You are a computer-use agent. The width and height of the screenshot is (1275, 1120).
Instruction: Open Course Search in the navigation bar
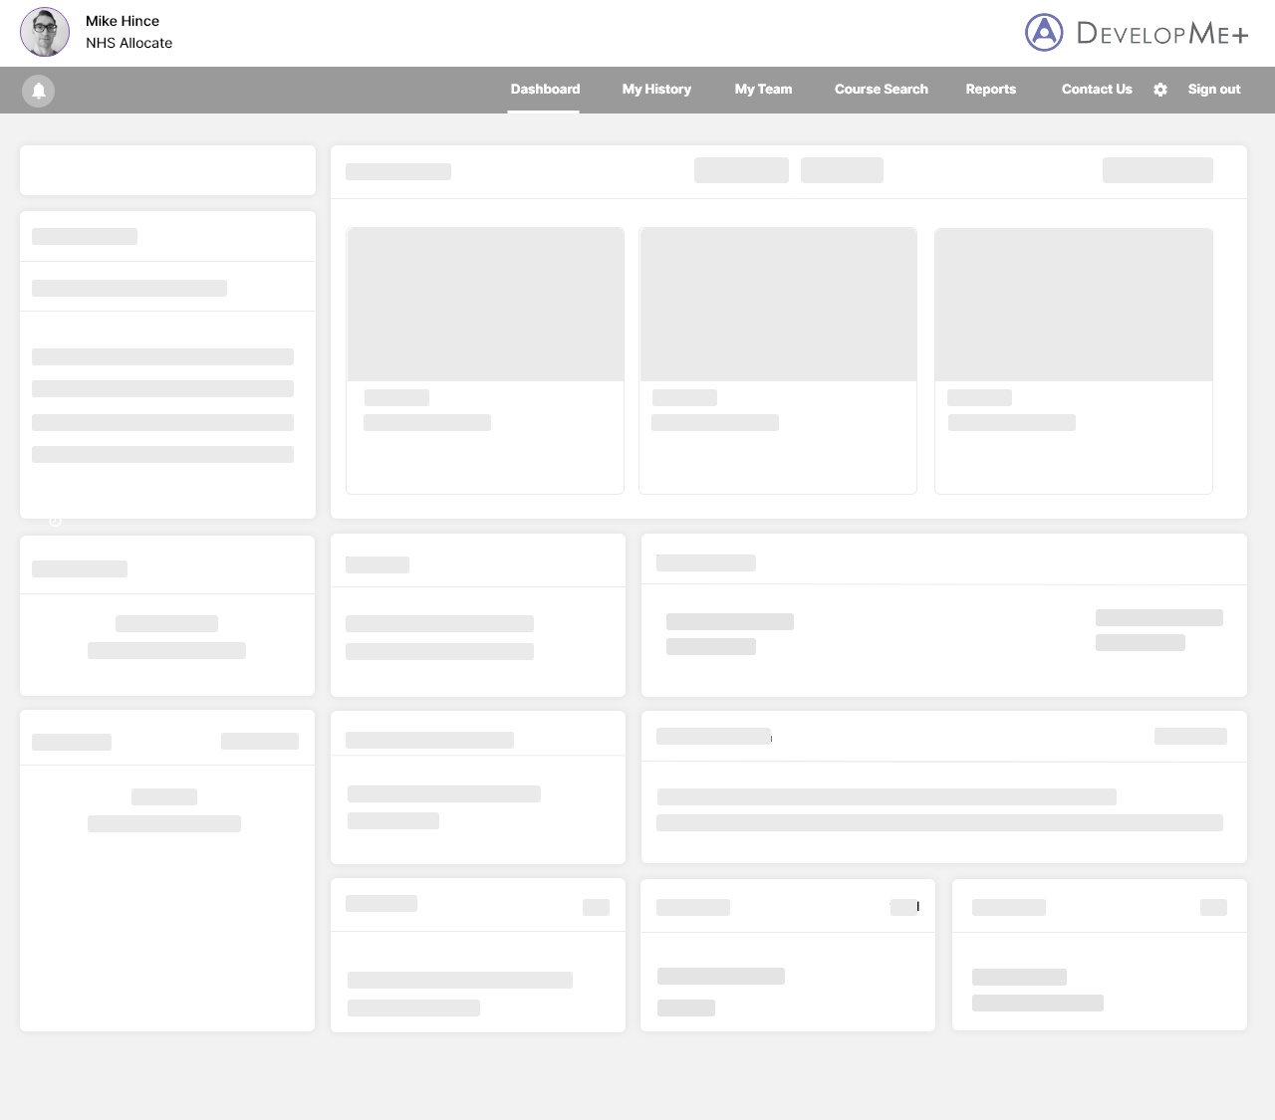(x=881, y=90)
